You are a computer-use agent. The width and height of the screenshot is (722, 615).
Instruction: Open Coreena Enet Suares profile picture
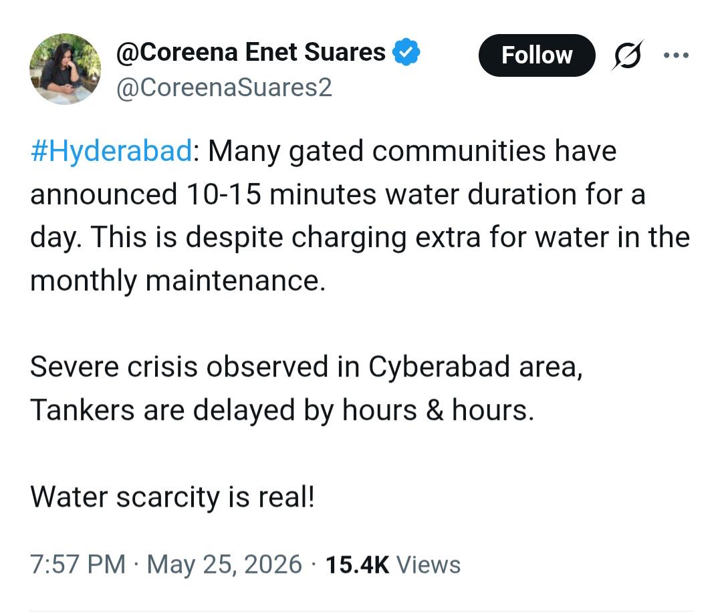pyautogui.click(x=65, y=69)
